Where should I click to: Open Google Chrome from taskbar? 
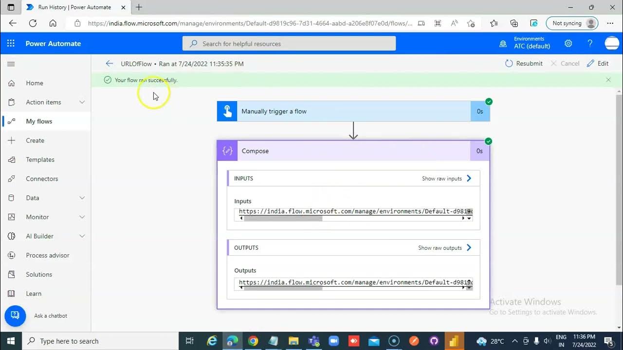253,341
